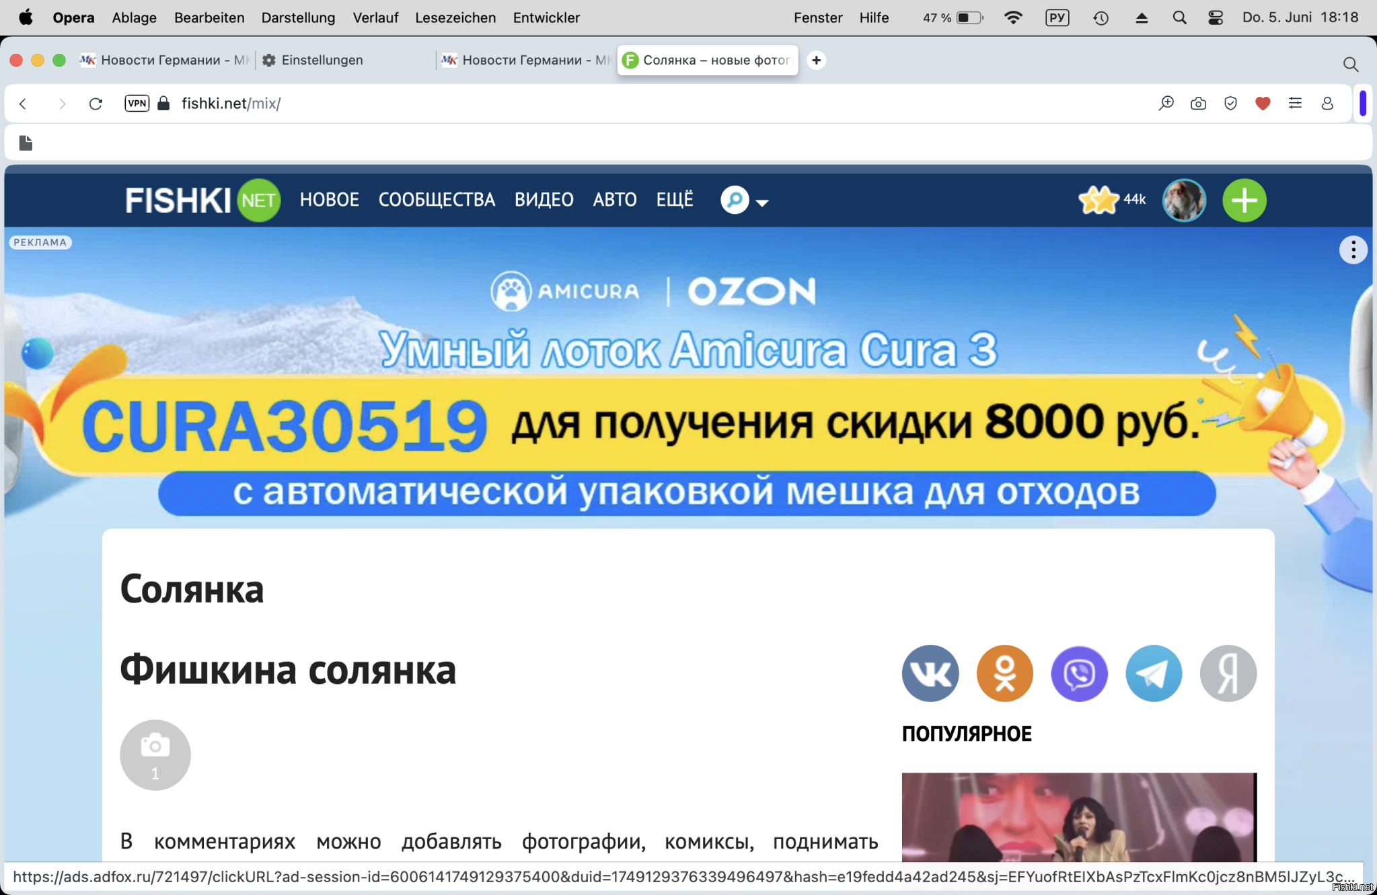Image resolution: width=1377 pixels, height=895 pixels.
Task: Expand the search dropdown arrow
Action: click(762, 202)
